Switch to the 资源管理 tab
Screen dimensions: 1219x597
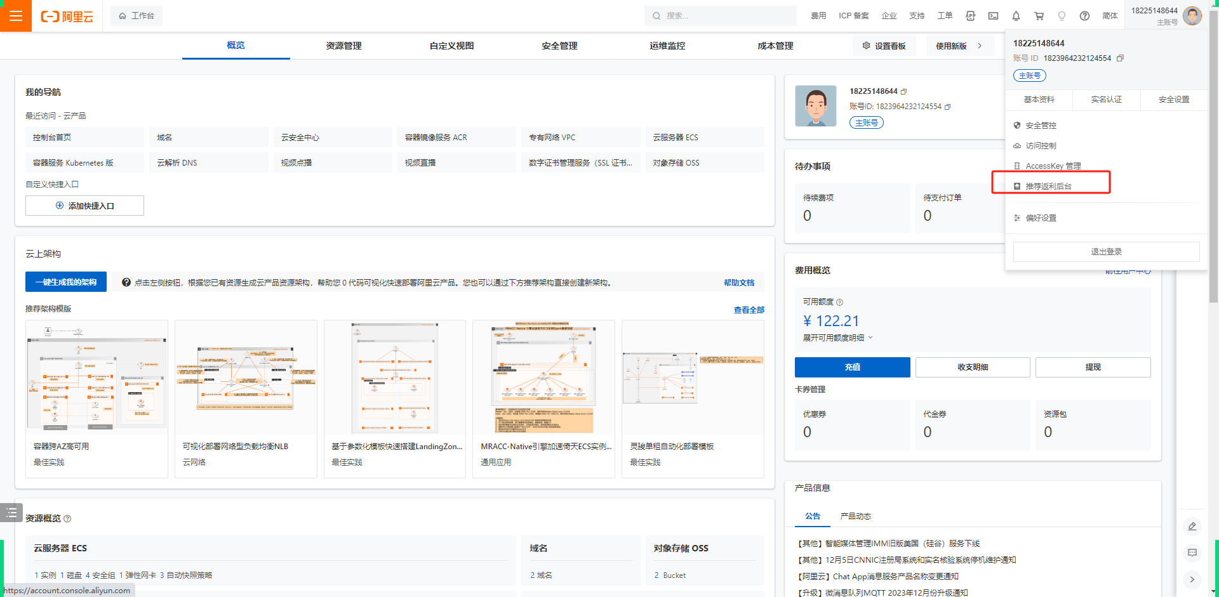coord(343,46)
